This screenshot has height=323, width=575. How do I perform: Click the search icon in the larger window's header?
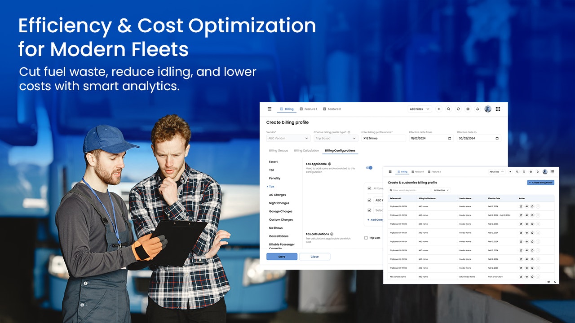(x=448, y=109)
